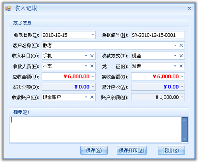Open the 应收金额 calculator dropdown
198x162 pixels.
(x=93, y=76)
